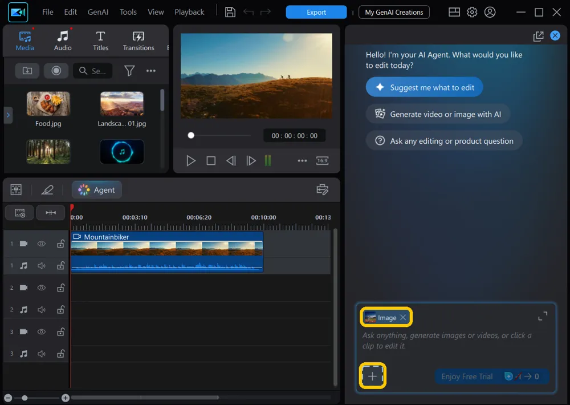Screen dimensions: 570x405
Task: Click the import media folder icon
Action: click(27, 71)
